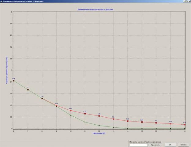Select red curve point at 11 volts
This screenshot has width=191, height=147.
click(x=85, y=114)
